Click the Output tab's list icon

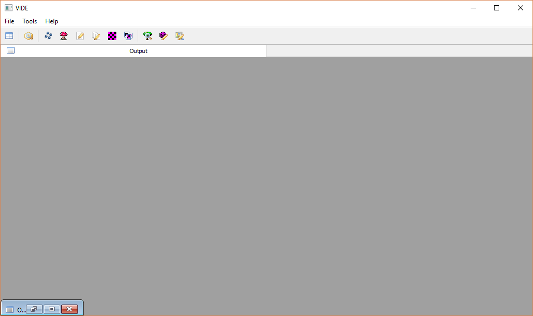pyautogui.click(x=10, y=50)
